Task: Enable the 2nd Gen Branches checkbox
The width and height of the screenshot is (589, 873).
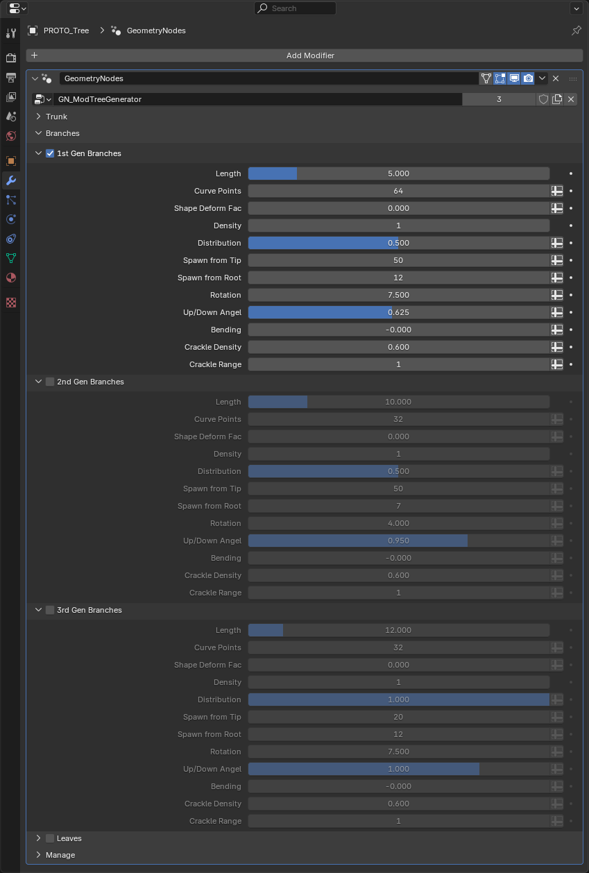Action: click(x=50, y=382)
